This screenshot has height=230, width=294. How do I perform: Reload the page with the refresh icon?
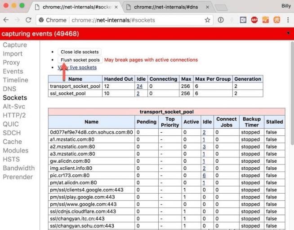click(28, 20)
